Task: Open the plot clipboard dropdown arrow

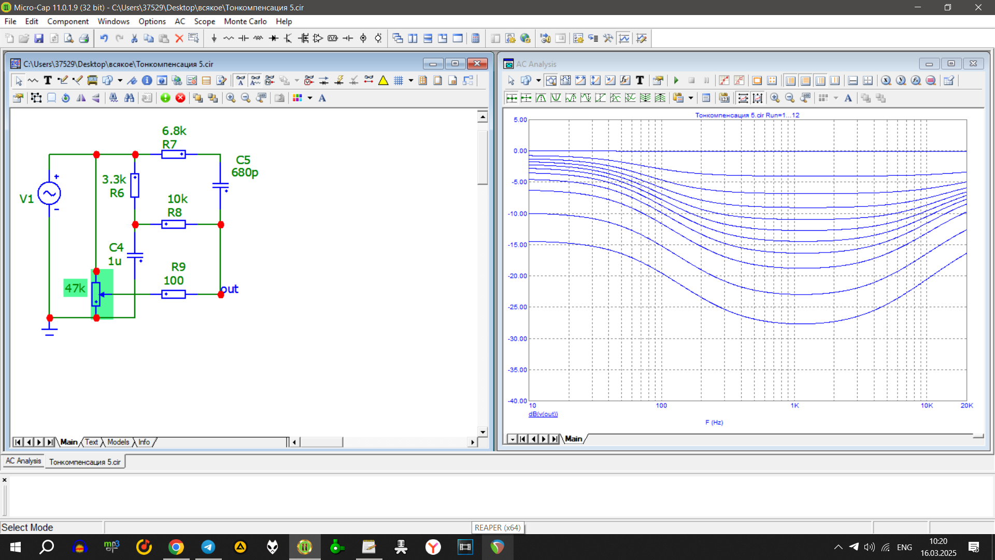Action: pyautogui.click(x=691, y=98)
